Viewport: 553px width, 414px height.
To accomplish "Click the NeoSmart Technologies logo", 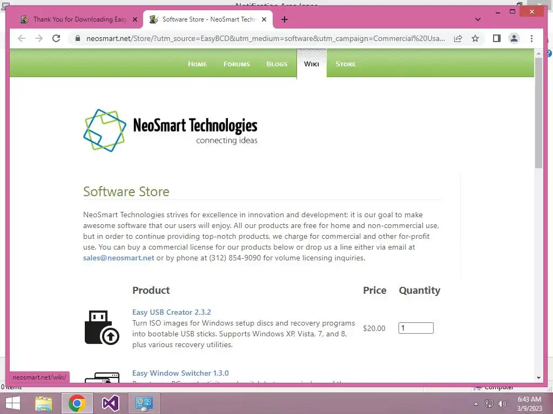I will pyautogui.click(x=170, y=130).
